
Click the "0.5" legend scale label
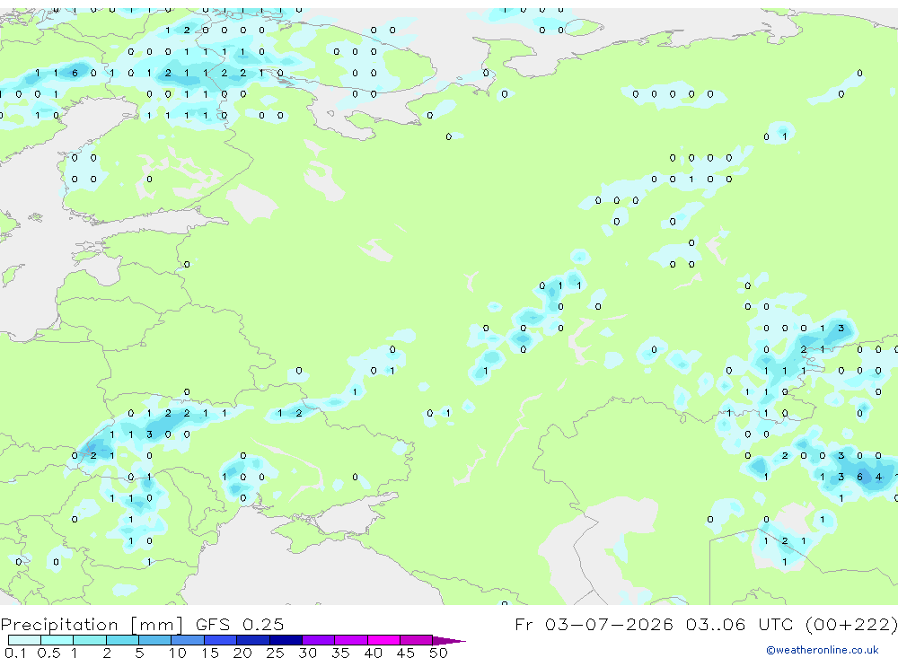[48, 653]
